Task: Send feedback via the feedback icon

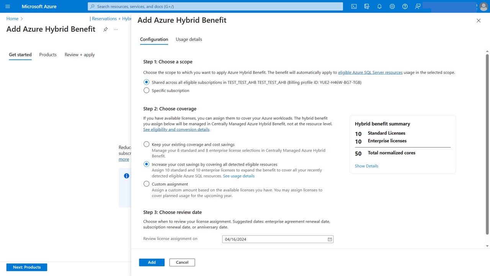Action: [x=418, y=6]
